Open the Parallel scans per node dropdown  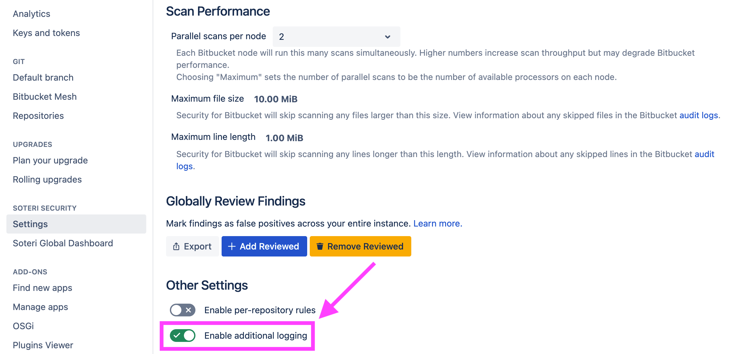[x=335, y=36]
